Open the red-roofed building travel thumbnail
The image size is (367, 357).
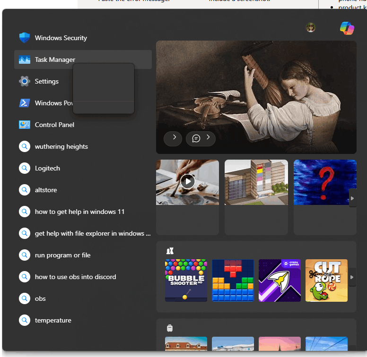[186, 344]
